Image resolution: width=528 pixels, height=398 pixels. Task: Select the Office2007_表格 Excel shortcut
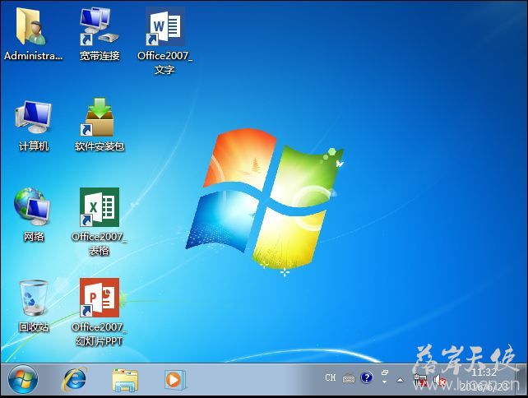(x=99, y=221)
